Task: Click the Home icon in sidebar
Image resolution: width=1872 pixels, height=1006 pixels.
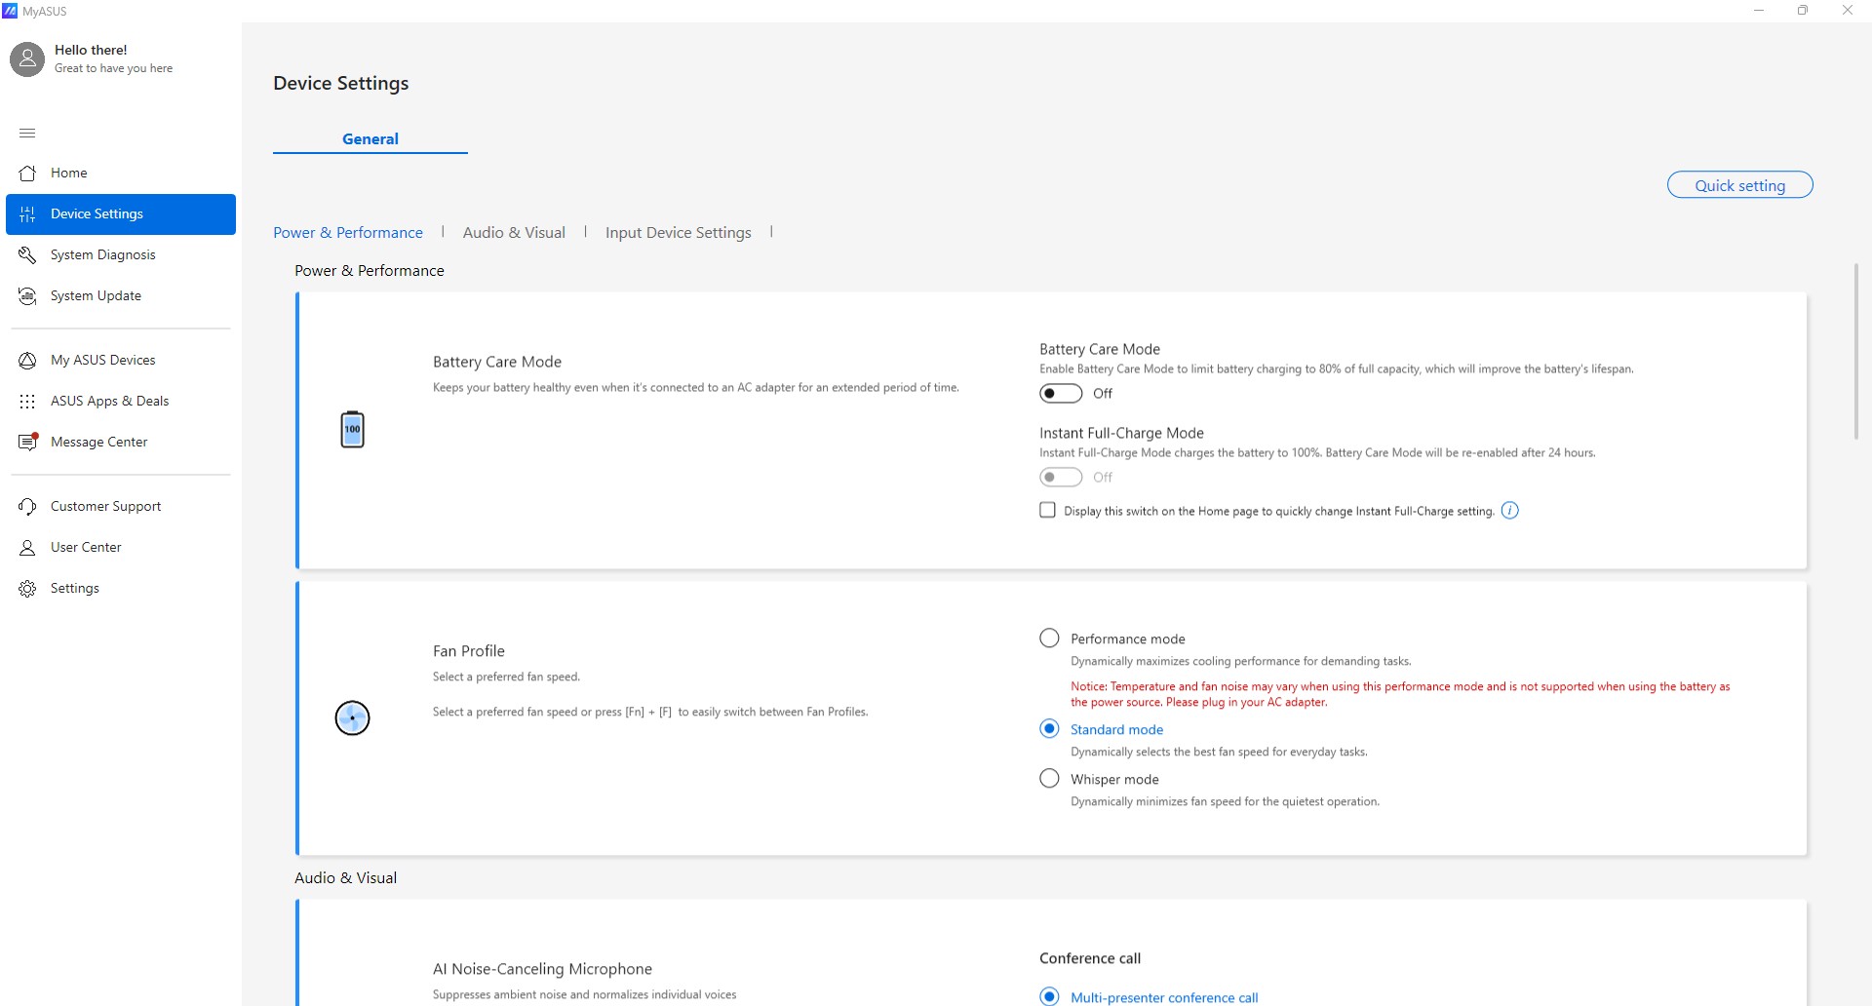Action: pos(28,174)
